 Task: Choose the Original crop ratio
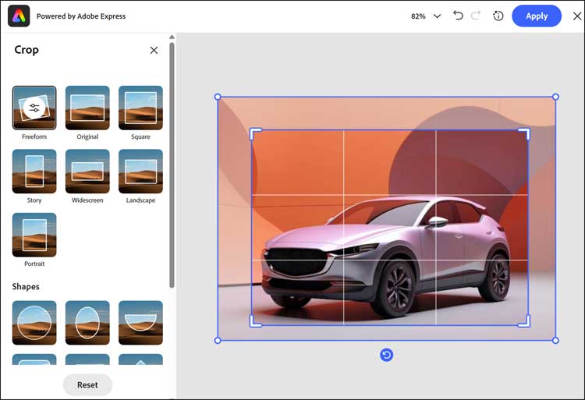pos(87,108)
